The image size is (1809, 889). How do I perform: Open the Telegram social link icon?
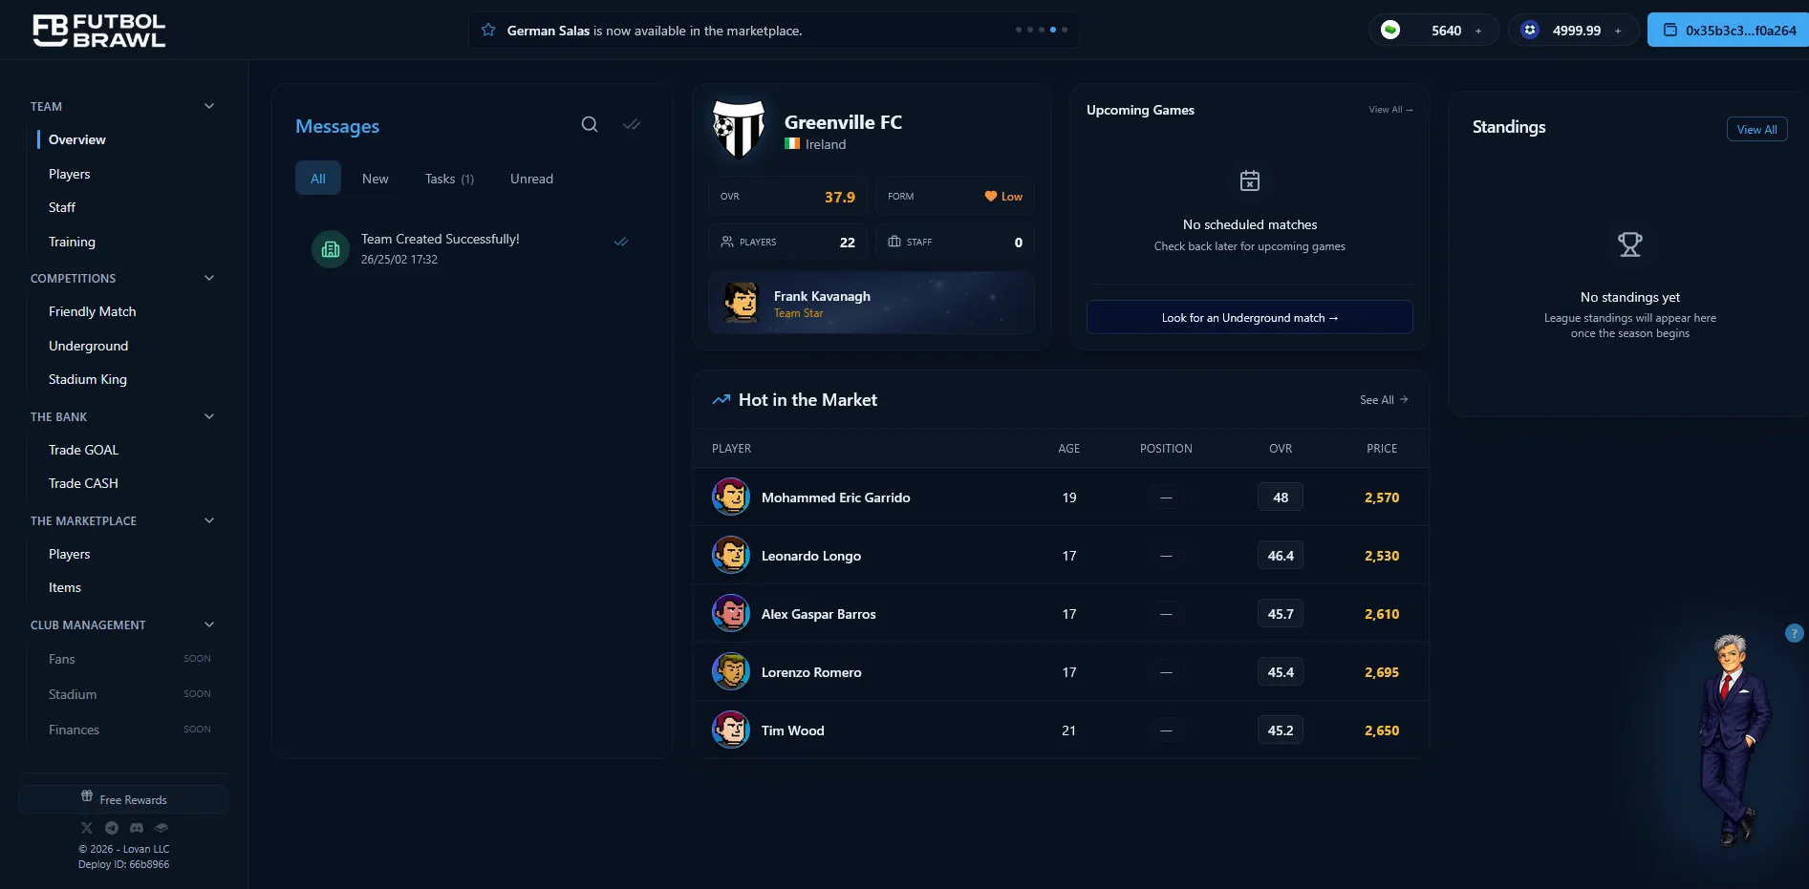[x=112, y=828]
